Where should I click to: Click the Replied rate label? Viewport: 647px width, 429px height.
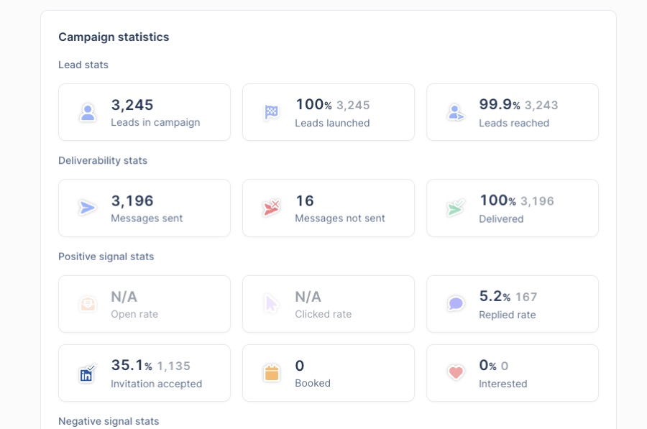click(507, 315)
